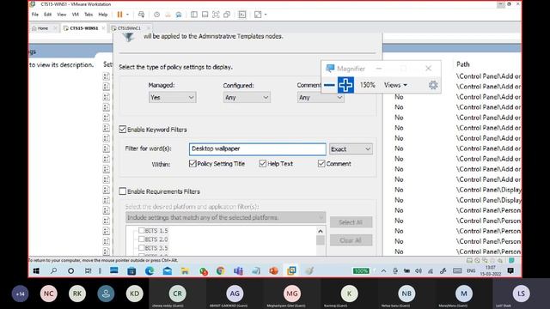
Task: Click the Path column header
Action: [x=463, y=64]
